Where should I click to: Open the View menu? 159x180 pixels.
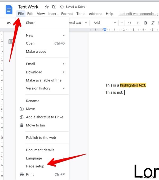point(41,14)
